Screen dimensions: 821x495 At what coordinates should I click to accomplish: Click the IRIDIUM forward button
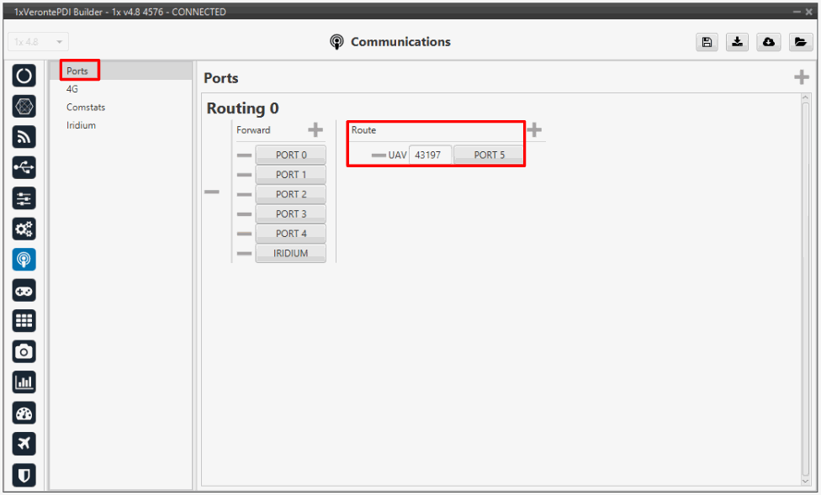click(290, 253)
